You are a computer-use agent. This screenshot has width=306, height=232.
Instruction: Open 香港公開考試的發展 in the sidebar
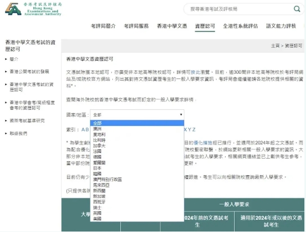tap(29, 72)
